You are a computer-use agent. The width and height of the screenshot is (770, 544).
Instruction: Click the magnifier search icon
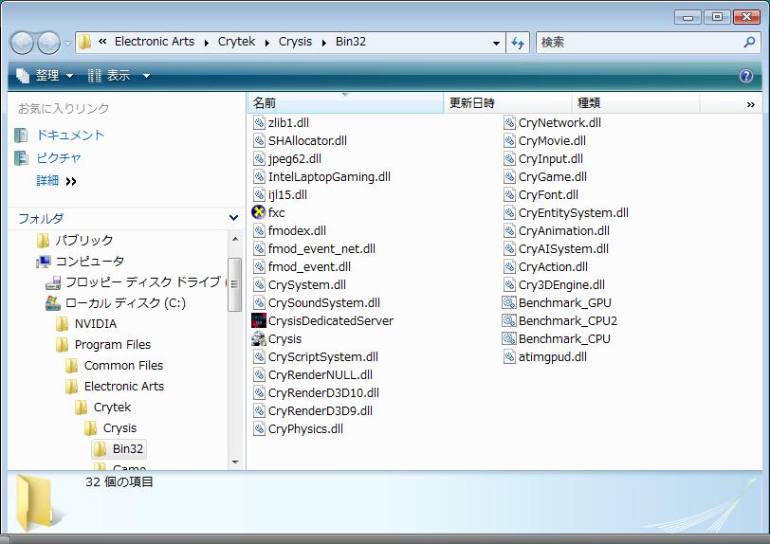(749, 43)
